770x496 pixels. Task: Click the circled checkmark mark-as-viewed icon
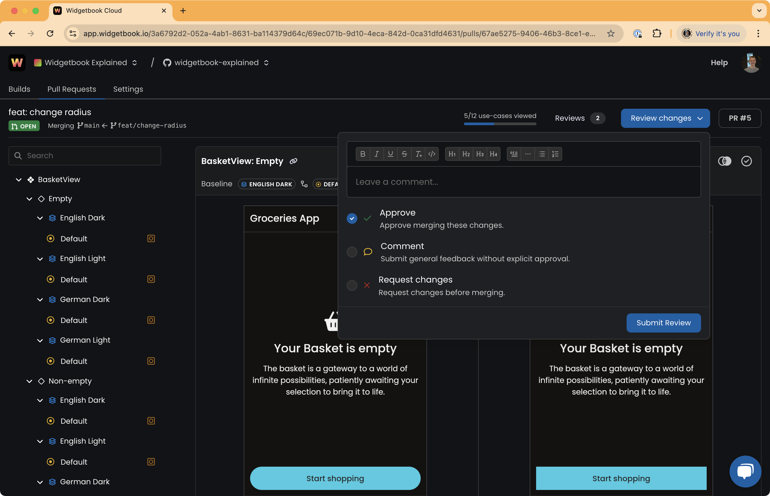746,161
